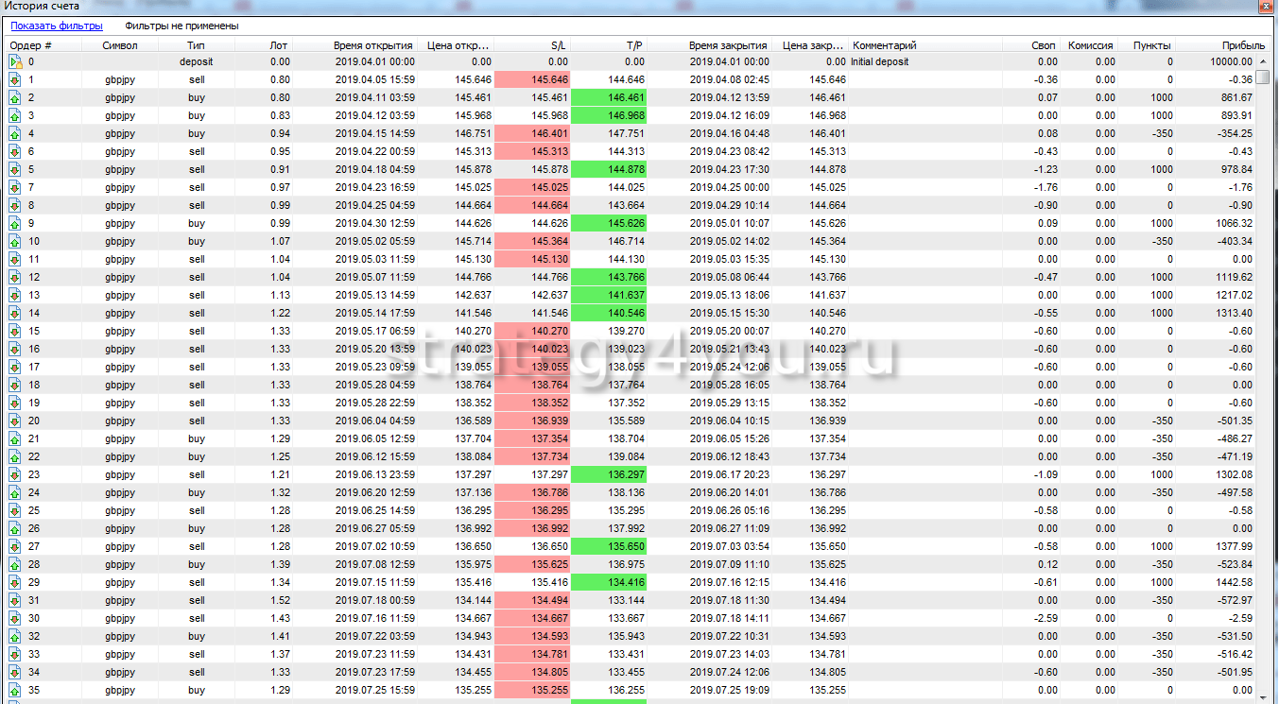Click red S/L cell of order 4
Screen dimensions: 1279x704
[x=532, y=134]
